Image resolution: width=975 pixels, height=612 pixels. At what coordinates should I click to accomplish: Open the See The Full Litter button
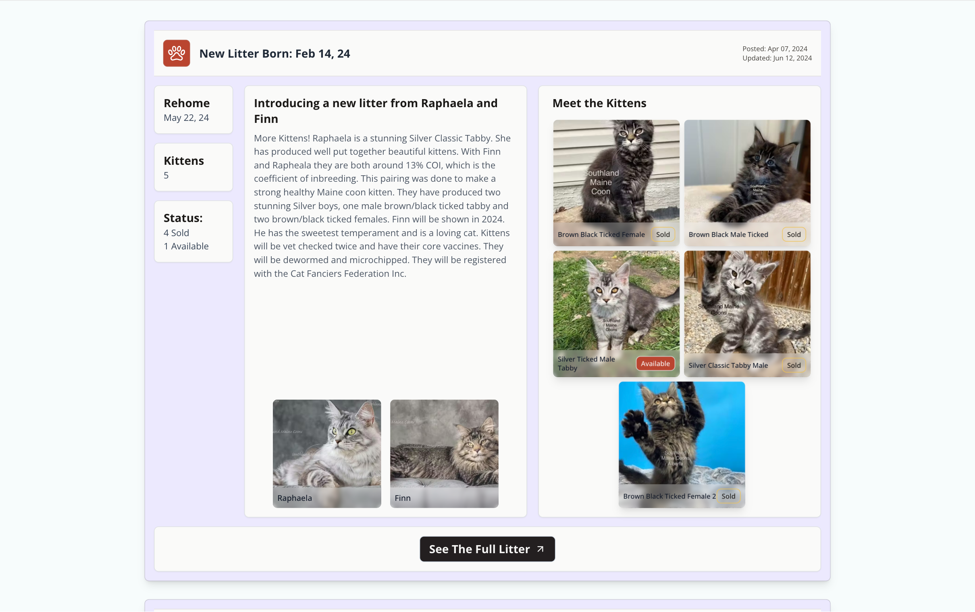coord(487,549)
